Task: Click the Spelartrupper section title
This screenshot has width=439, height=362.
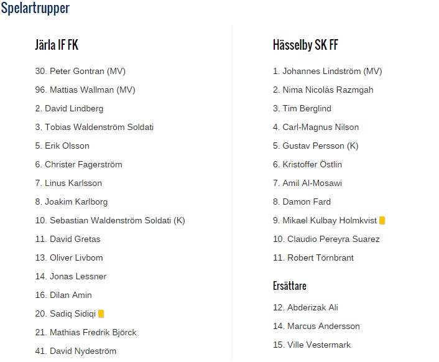Action: (35, 8)
